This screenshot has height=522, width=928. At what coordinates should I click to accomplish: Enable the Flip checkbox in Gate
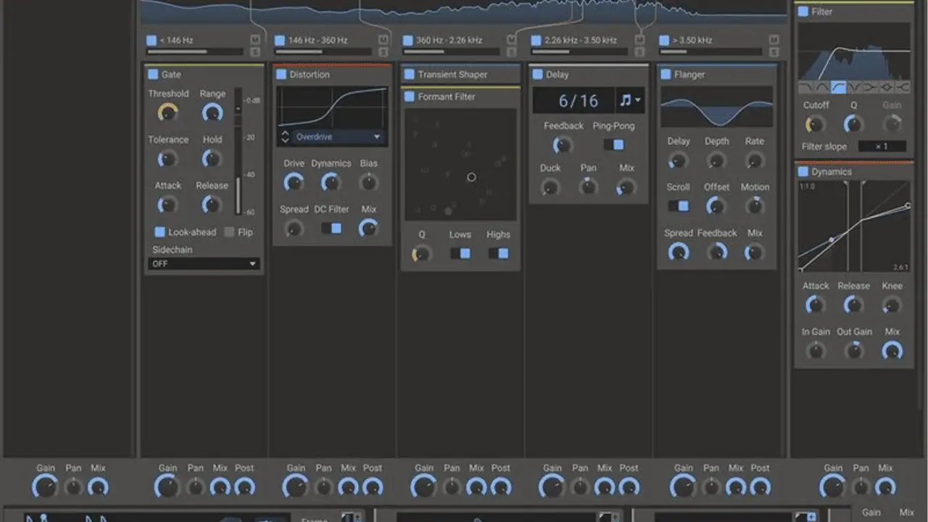[229, 232]
